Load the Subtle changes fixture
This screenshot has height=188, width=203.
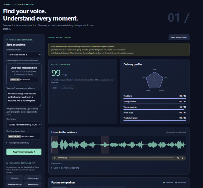pos(33,178)
